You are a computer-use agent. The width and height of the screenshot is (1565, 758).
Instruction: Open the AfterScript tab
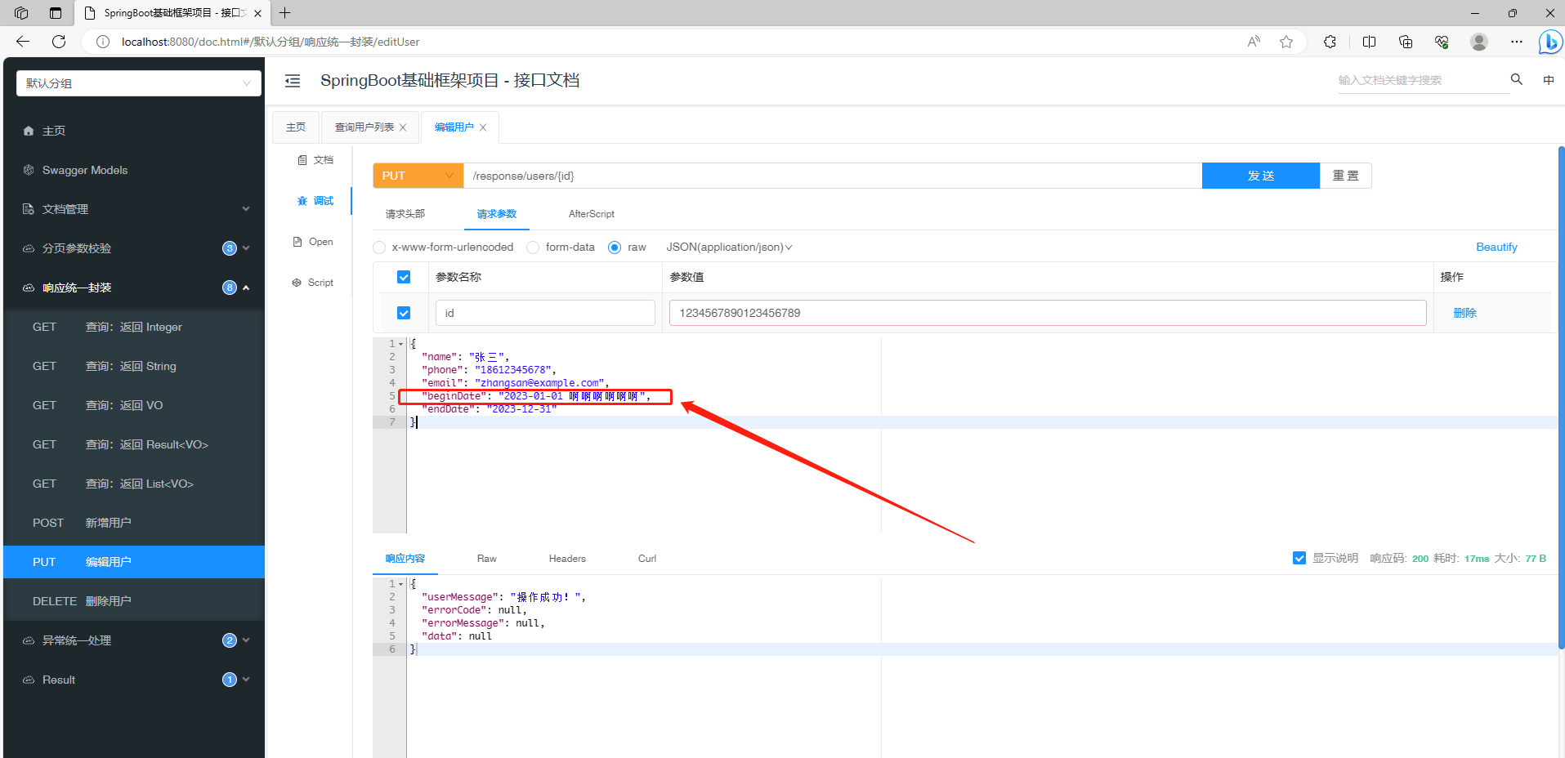590,213
